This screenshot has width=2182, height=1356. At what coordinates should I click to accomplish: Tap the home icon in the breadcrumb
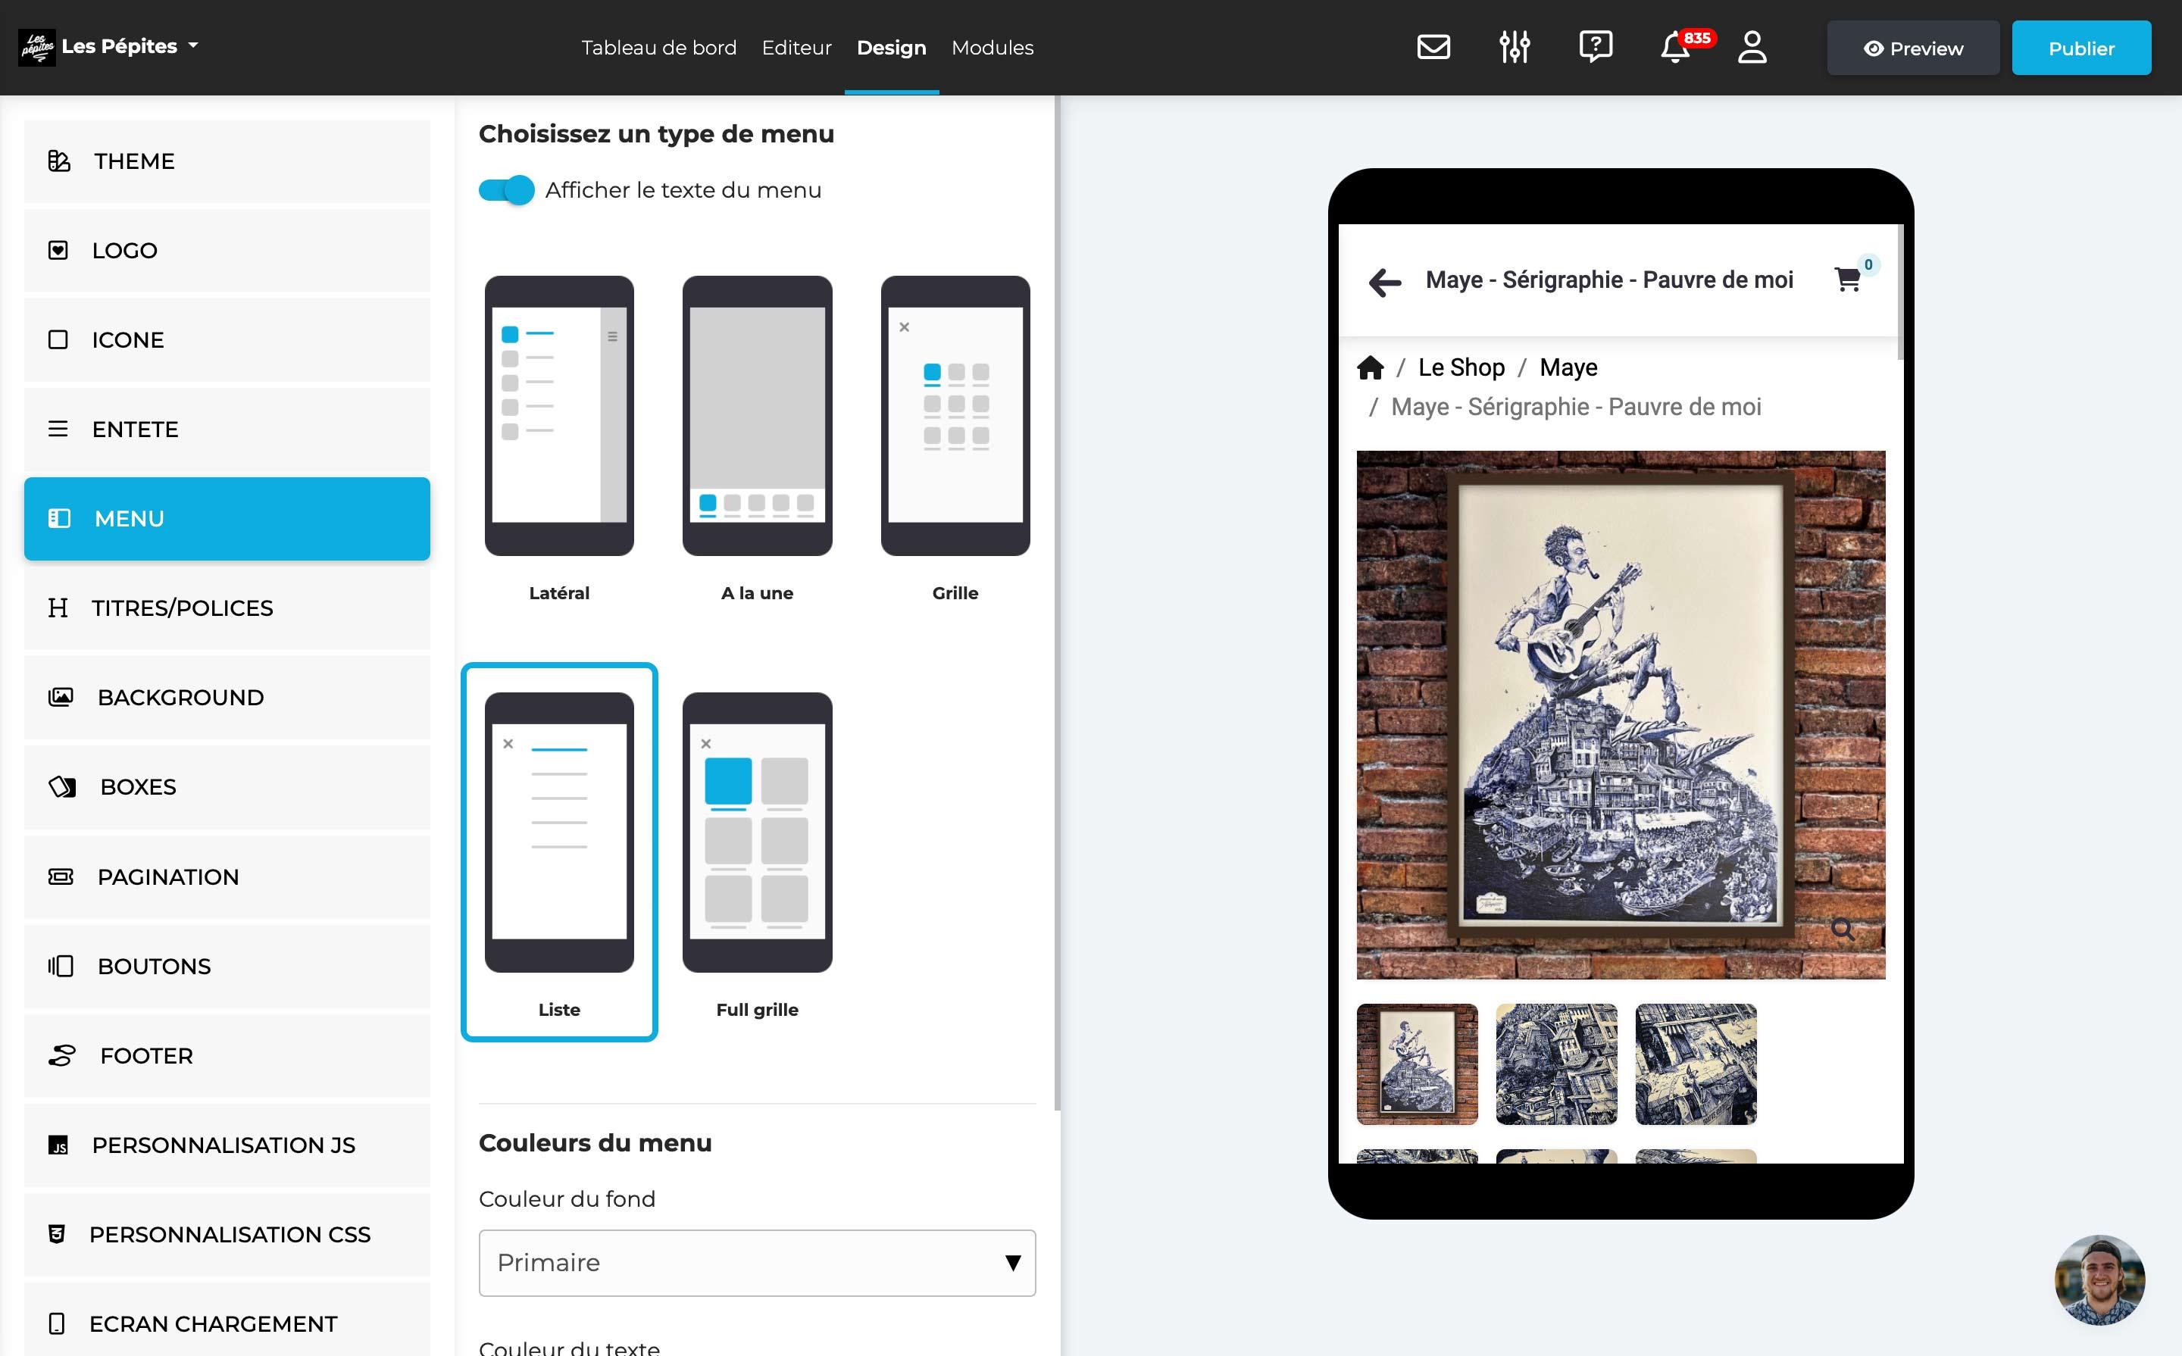(1370, 367)
